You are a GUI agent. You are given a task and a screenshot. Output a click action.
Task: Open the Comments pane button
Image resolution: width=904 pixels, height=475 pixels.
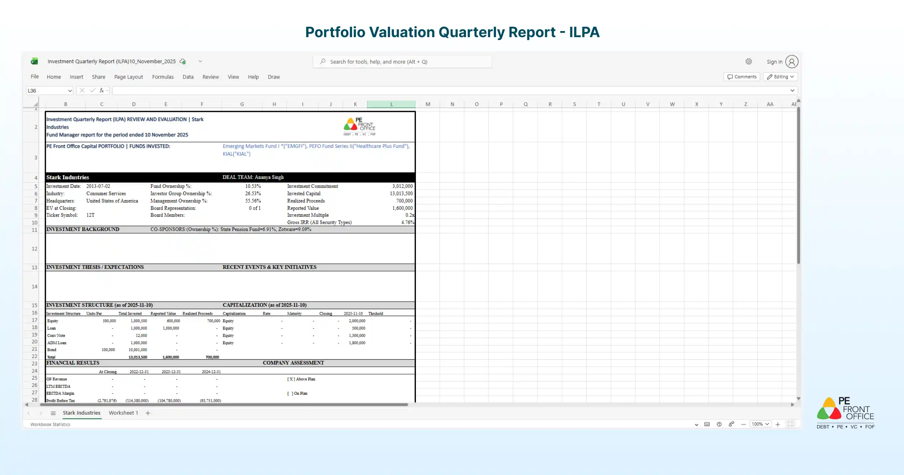[x=742, y=77]
